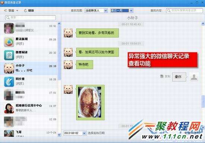Click the 微信消息记录 title bar icon
This screenshot has height=143, width=205.
(2, 3)
